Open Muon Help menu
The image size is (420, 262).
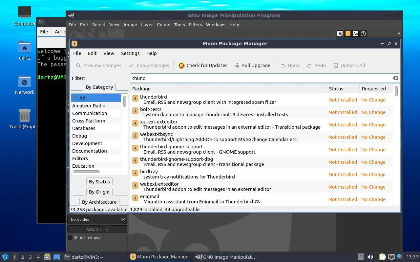point(151,53)
